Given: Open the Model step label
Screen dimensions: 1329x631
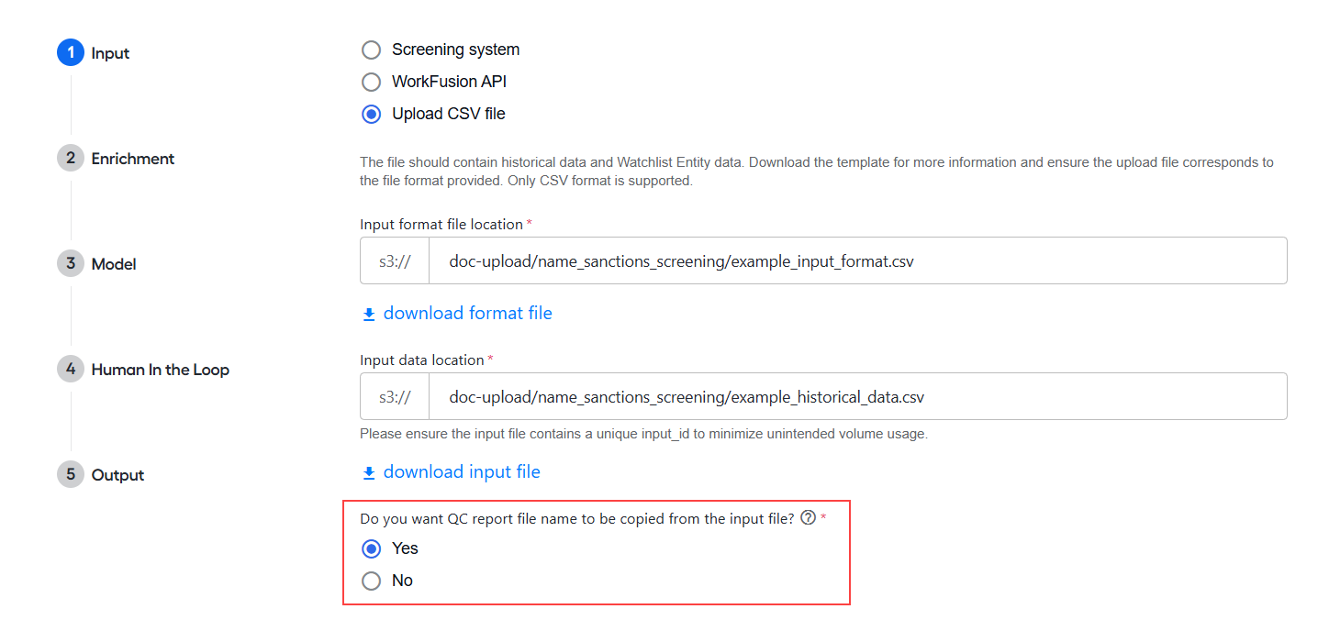Looking at the screenshot, I should [114, 264].
